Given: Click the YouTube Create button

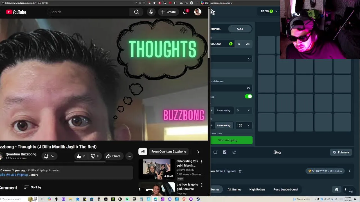Looking at the screenshot, I should pyautogui.click(x=168, y=12).
